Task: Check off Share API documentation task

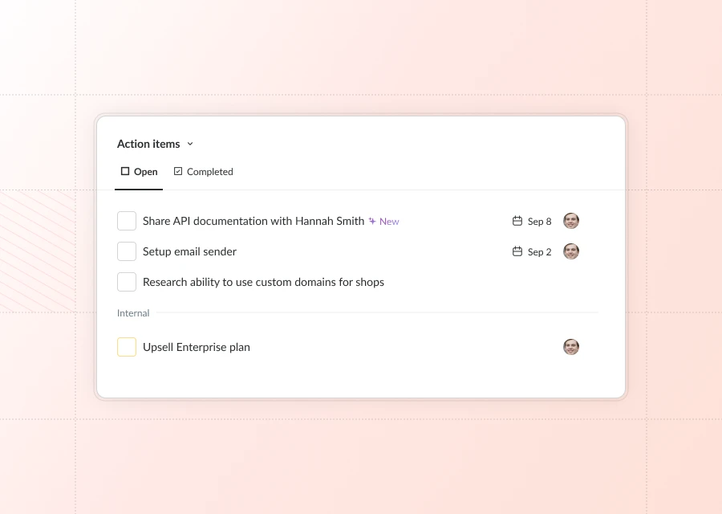Action: click(127, 221)
